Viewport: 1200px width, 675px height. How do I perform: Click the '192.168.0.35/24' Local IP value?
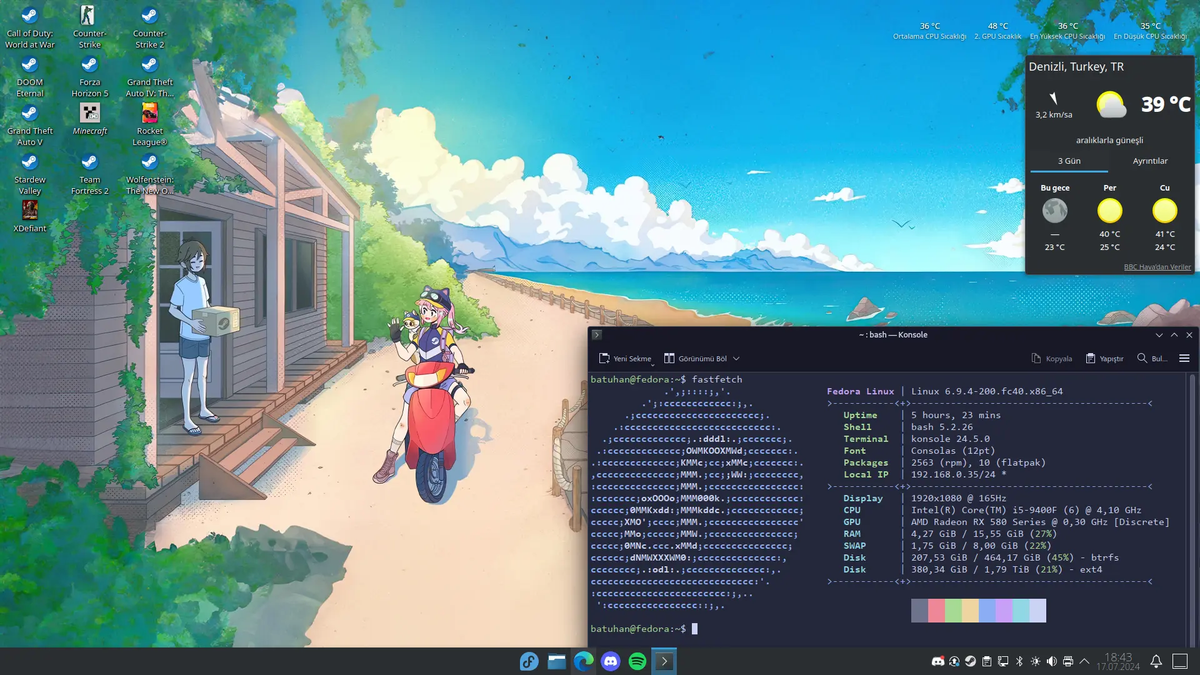953,474
